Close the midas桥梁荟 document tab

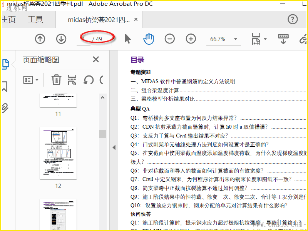coord(136,20)
